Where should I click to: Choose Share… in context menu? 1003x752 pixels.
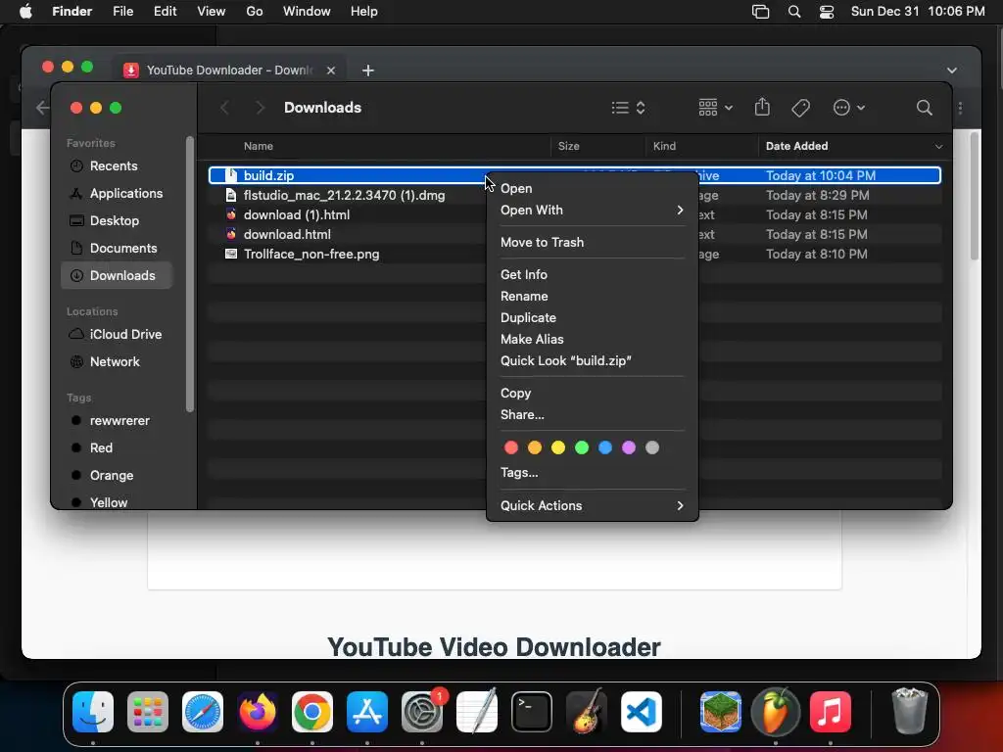[x=592, y=414]
